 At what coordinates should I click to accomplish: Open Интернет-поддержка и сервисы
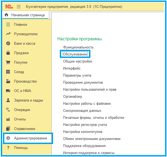pos(89,153)
